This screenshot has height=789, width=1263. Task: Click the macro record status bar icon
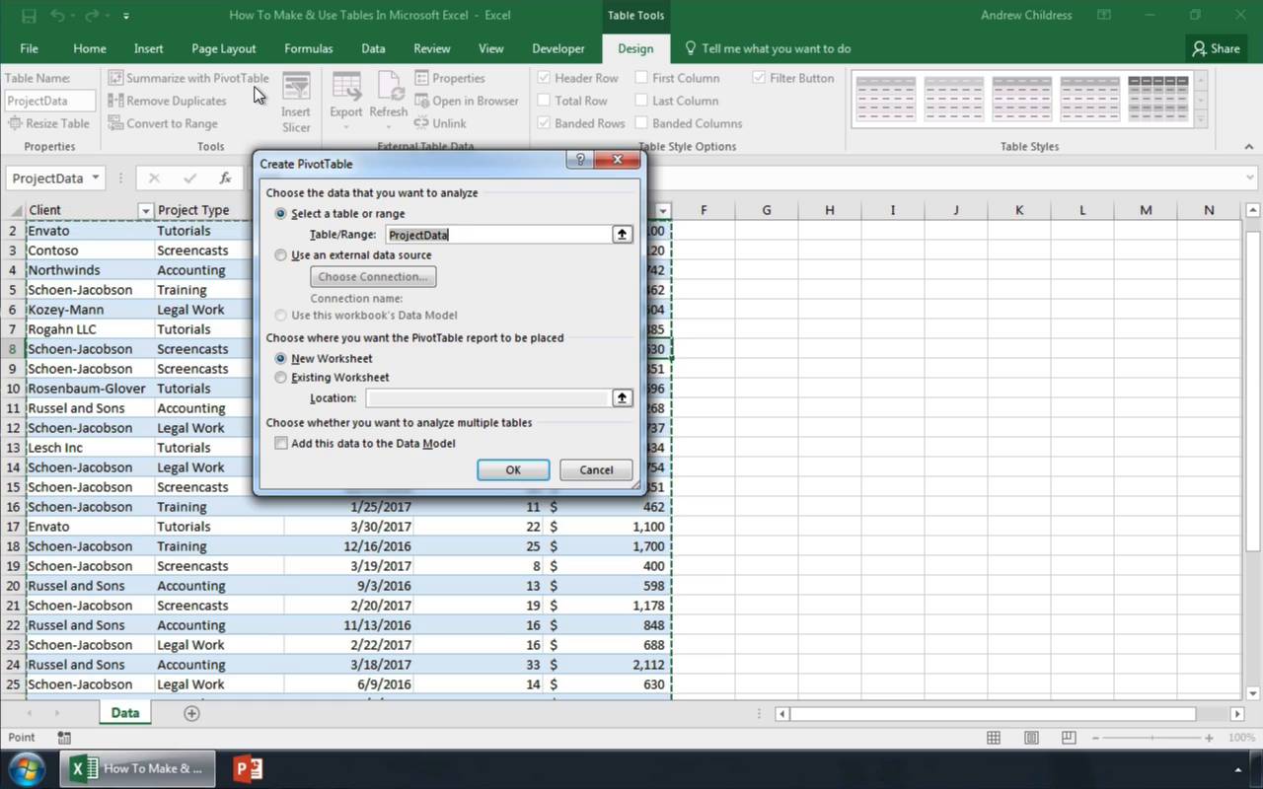[64, 738]
